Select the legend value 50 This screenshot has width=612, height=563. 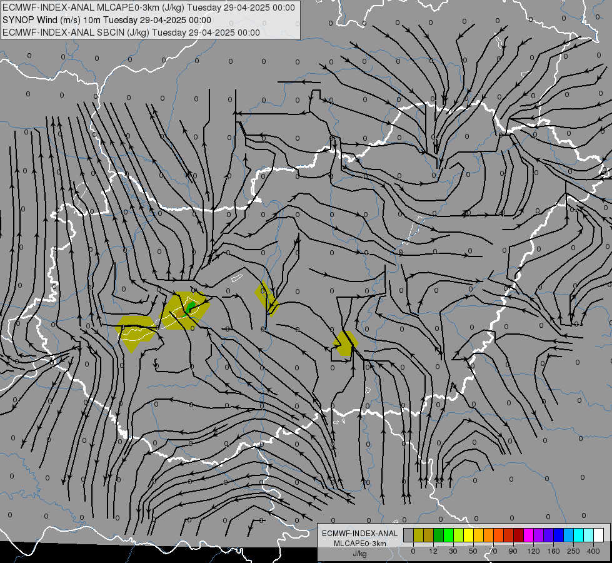click(x=473, y=551)
